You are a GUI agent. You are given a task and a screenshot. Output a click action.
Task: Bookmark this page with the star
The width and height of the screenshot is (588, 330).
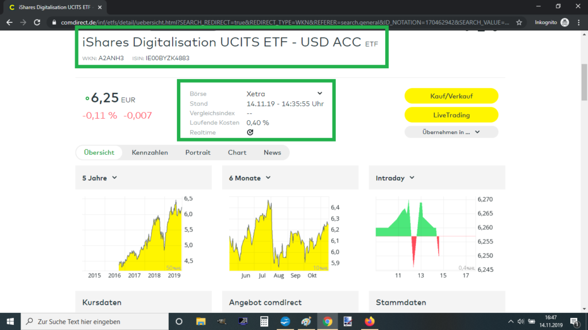(519, 22)
